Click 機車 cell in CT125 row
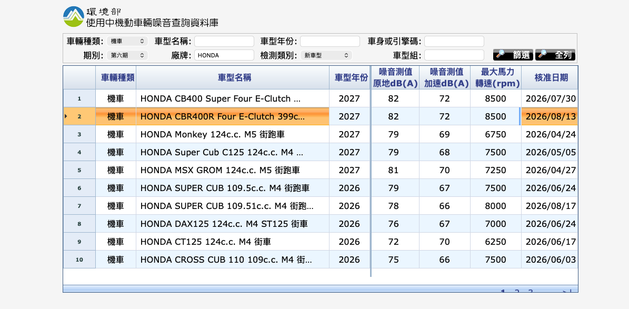Image resolution: width=629 pixels, height=309 pixels. pyautogui.click(x=115, y=242)
